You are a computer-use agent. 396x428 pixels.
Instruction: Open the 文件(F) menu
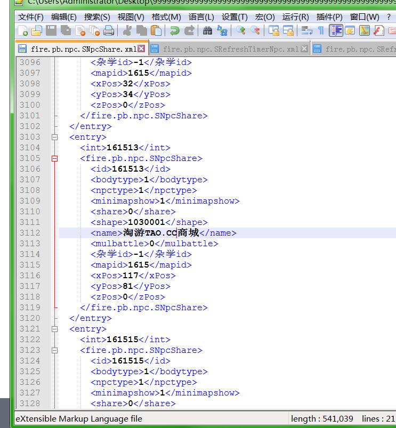30,17
